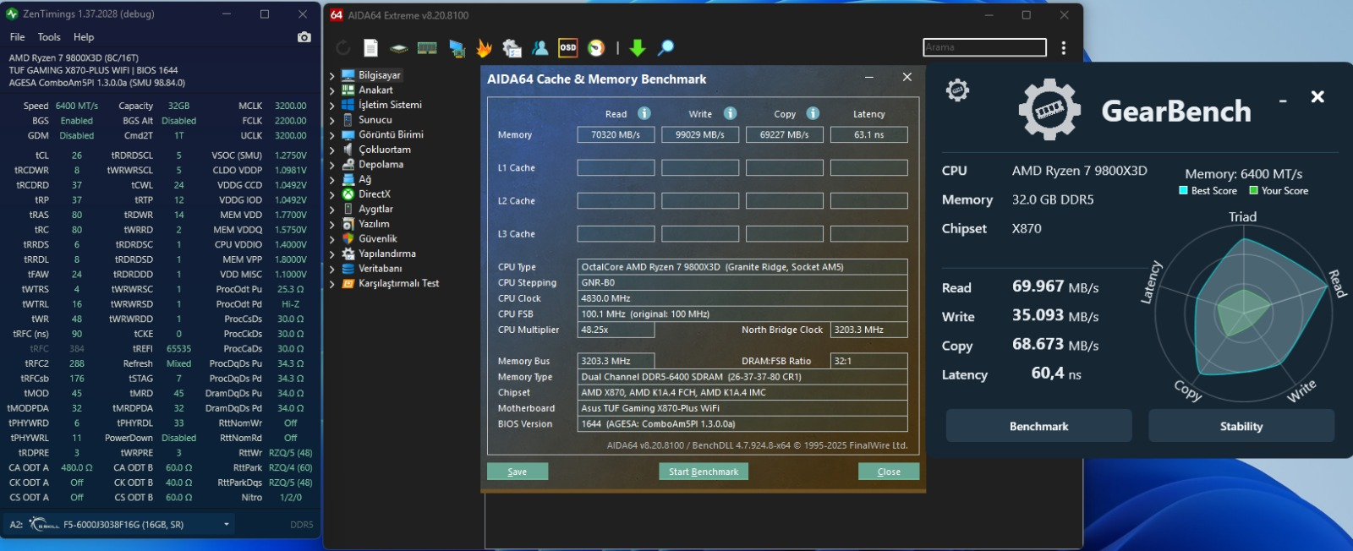The height and width of the screenshot is (551, 1353).
Task: Expand the Sunucu tree node
Action: pyautogui.click(x=331, y=120)
